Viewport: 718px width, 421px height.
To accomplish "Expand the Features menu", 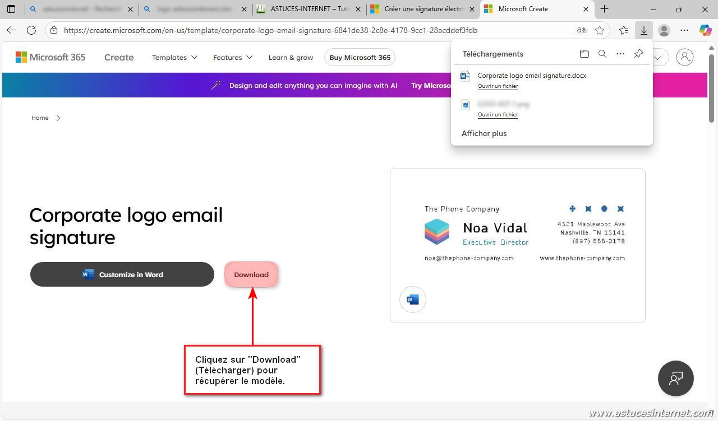I will (x=233, y=57).
